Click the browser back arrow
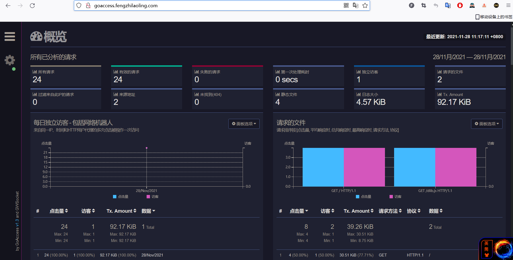The height and width of the screenshot is (260, 513). click(x=8, y=5)
